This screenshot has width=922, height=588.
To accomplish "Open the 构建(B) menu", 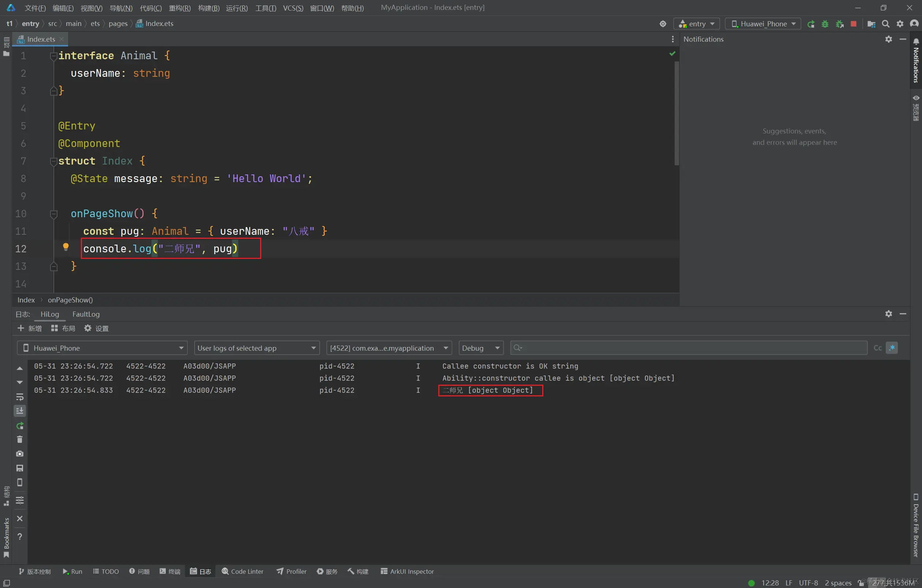I will [209, 8].
